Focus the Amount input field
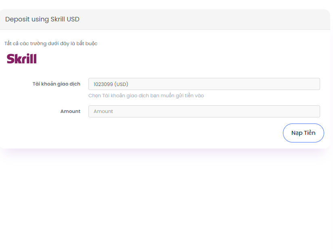The image size is (333, 249). pyautogui.click(x=204, y=111)
